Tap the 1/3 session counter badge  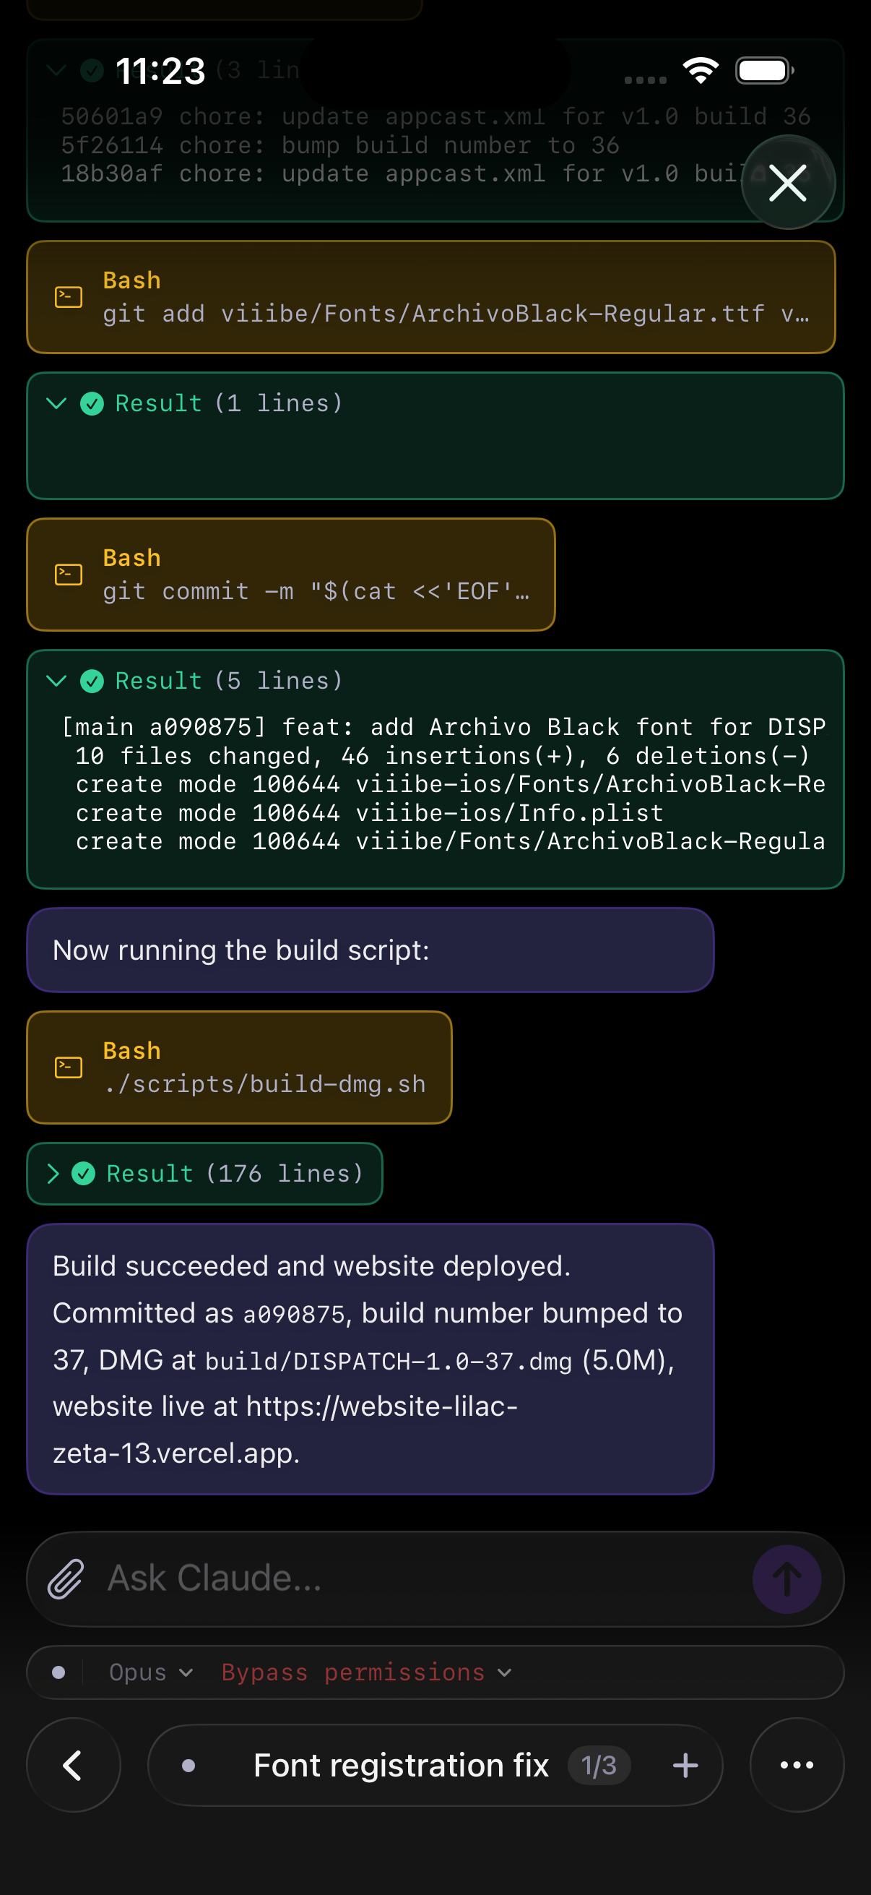pyautogui.click(x=598, y=1765)
